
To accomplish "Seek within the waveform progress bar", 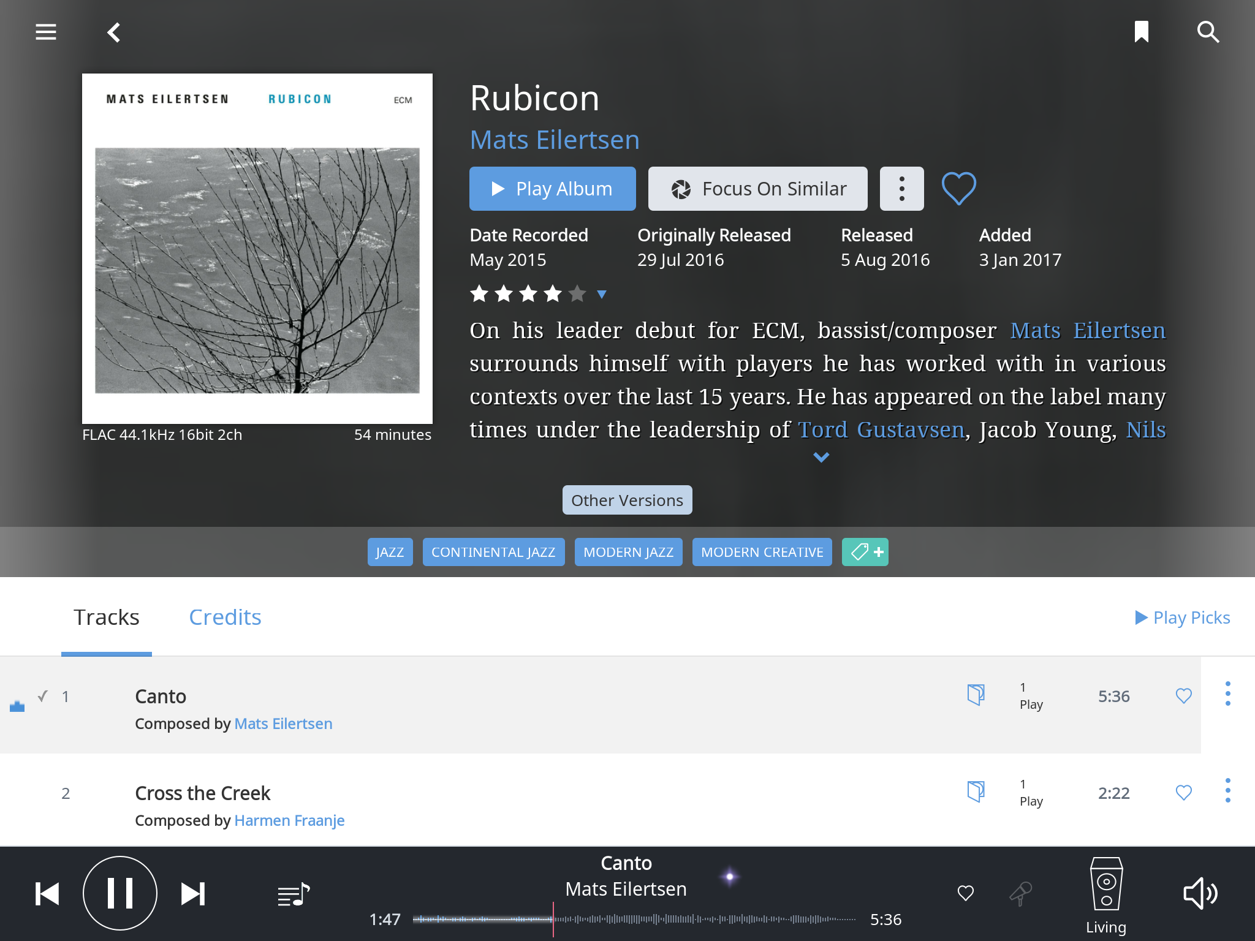I will [634, 919].
